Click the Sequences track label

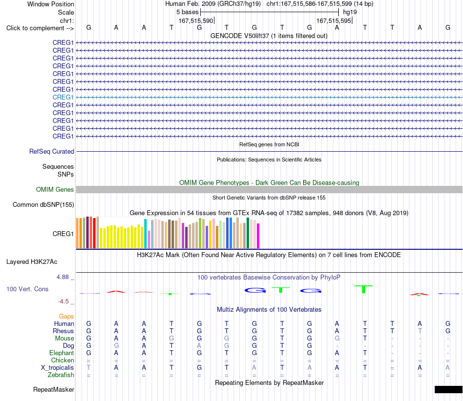58,167
